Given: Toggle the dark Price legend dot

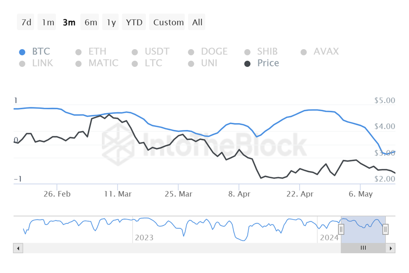Looking at the screenshot, I should point(247,64).
